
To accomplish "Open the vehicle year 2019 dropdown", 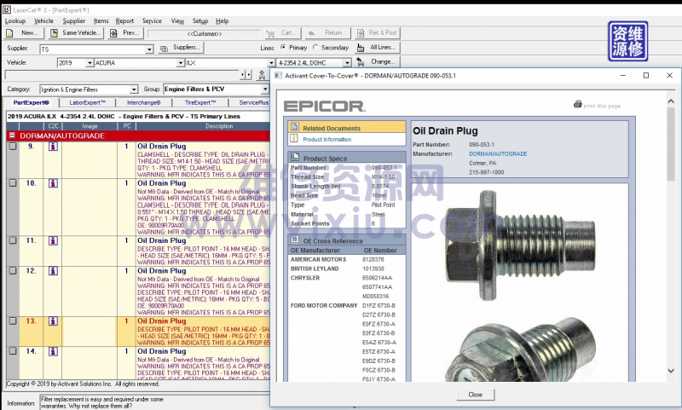I will (x=90, y=63).
